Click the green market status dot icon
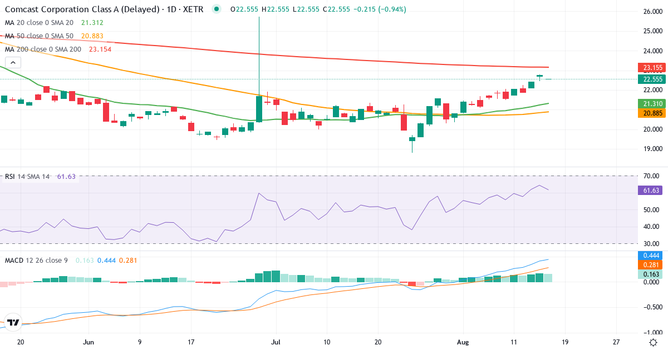668x350 pixels. [217, 9]
